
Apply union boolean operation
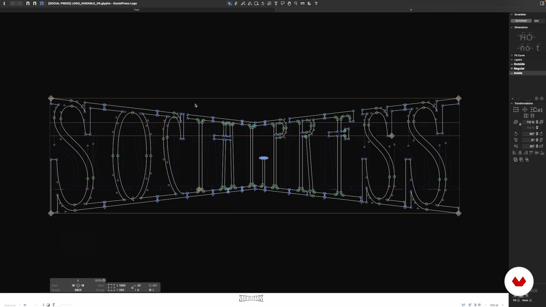pyautogui.click(x=516, y=160)
